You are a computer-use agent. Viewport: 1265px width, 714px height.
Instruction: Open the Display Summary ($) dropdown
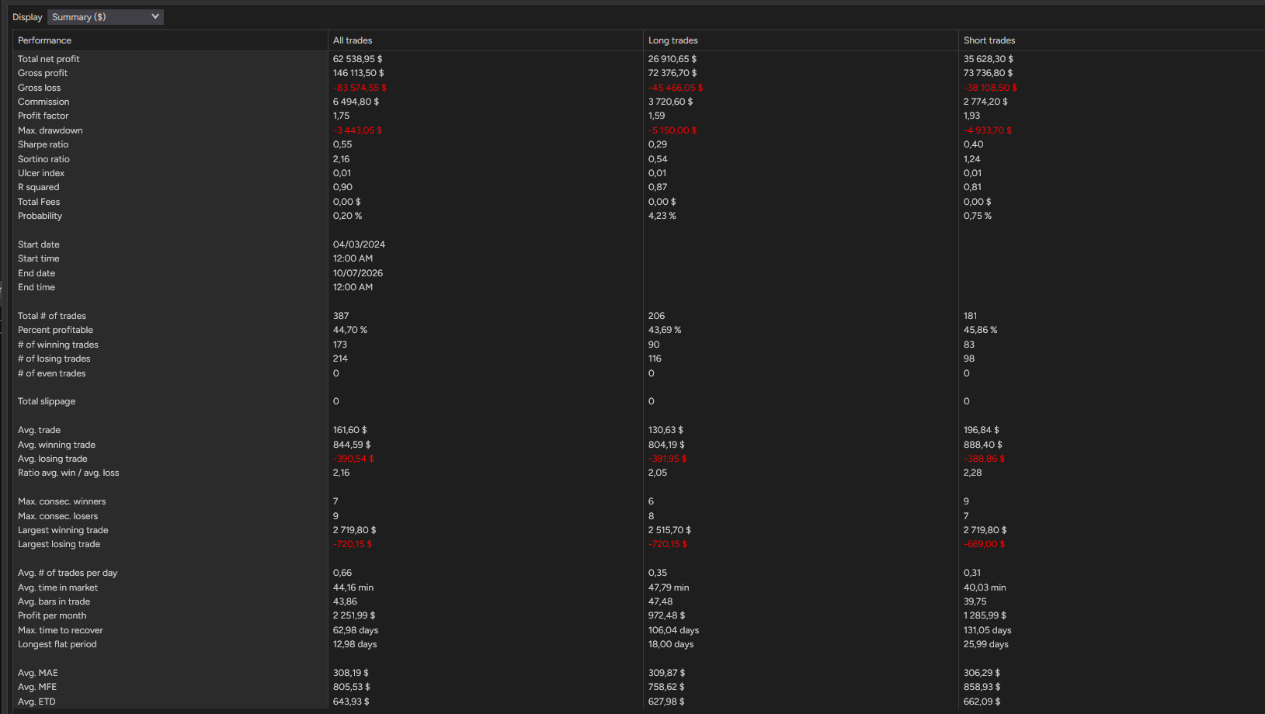[x=105, y=17]
